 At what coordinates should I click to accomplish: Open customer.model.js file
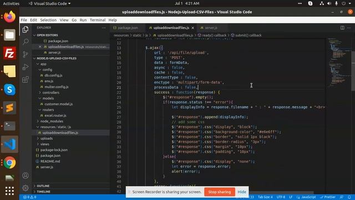click(x=59, y=104)
